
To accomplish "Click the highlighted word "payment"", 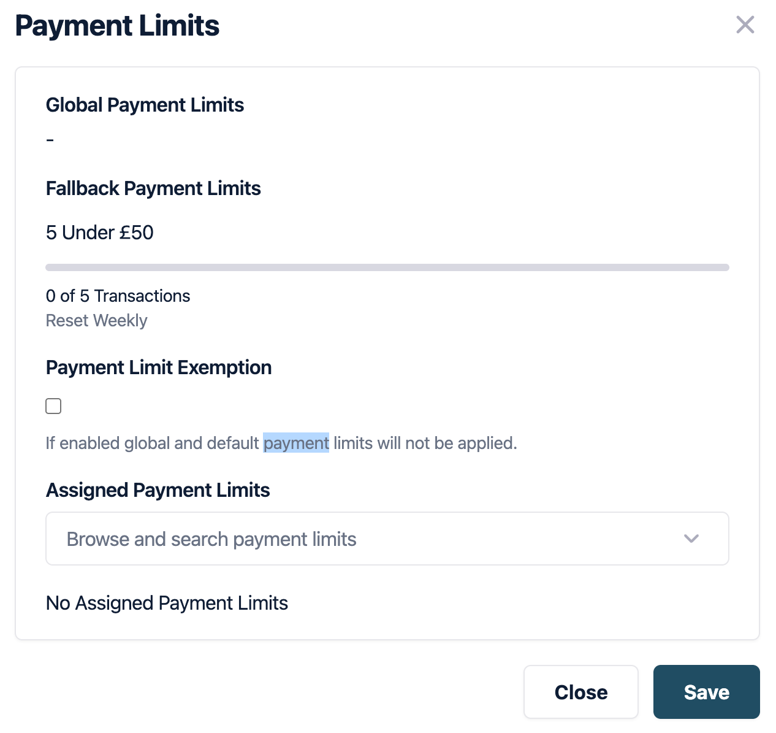I will point(296,443).
